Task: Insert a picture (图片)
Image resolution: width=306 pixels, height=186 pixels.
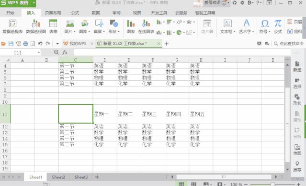Action: [69, 26]
